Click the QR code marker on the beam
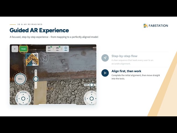 (x=32, y=59)
